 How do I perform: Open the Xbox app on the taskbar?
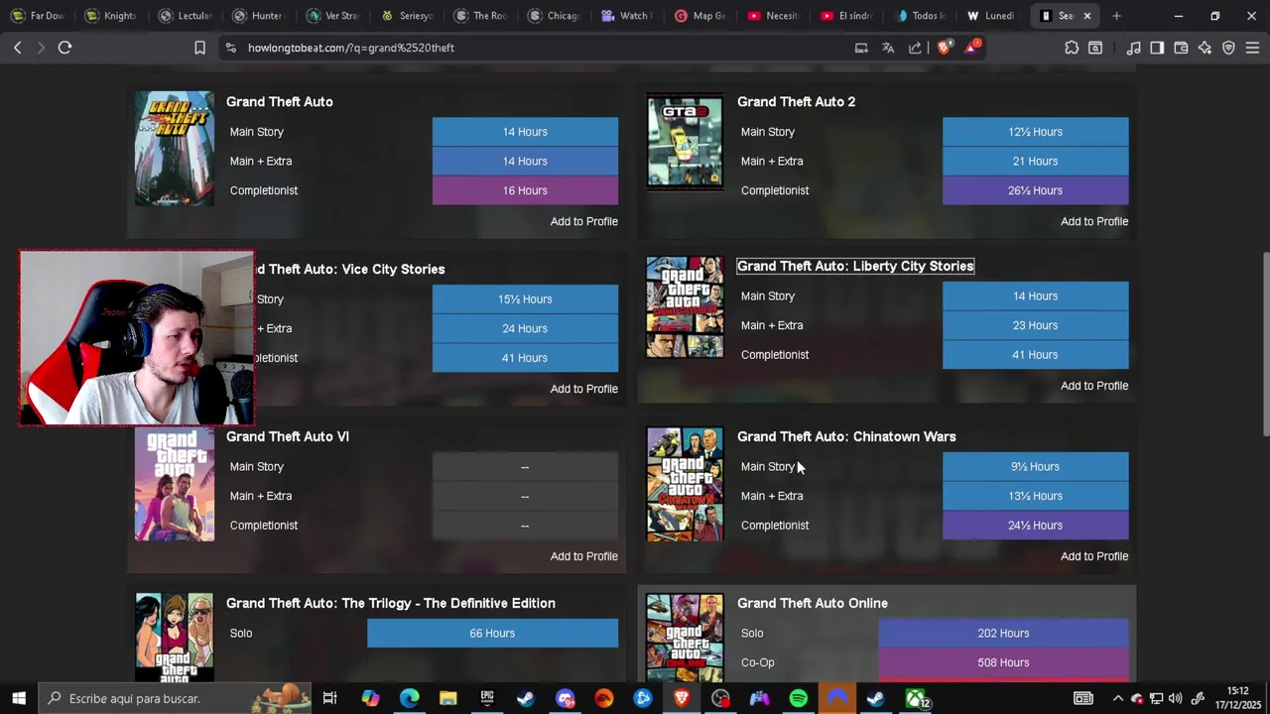916,698
